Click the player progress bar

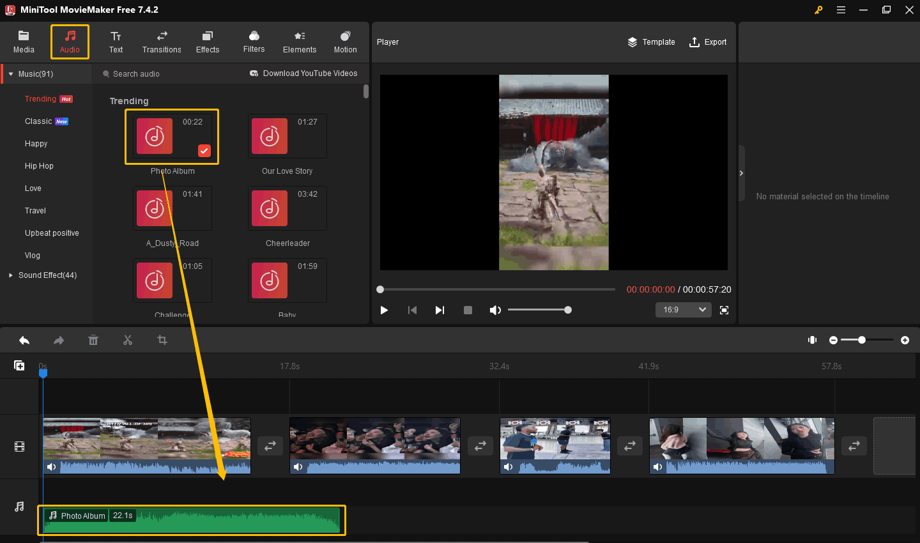pyautogui.click(x=496, y=289)
